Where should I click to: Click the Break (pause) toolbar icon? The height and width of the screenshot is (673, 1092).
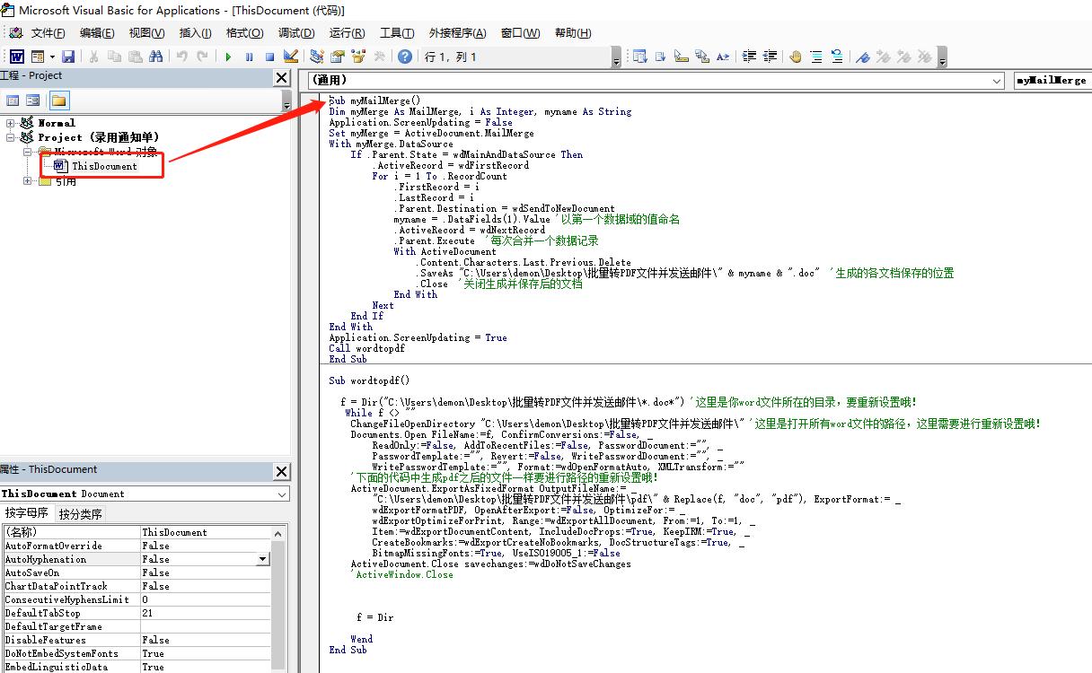(249, 57)
